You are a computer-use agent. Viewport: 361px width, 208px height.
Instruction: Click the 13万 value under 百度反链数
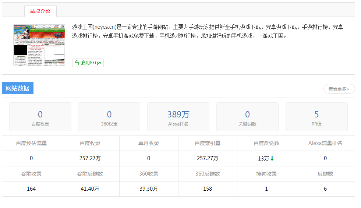(x=263, y=158)
